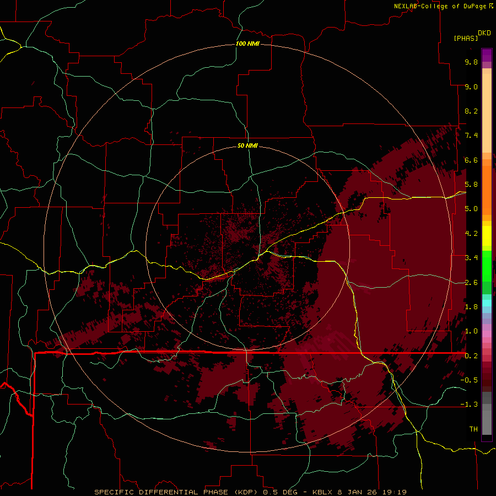This screenshot has height=496, width=496.
Task: Pick the 4.2 scale value
Action: (471, 234)
